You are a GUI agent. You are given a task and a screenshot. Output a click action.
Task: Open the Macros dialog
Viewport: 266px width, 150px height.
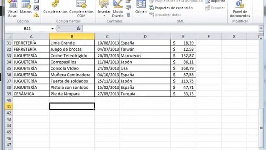(x=26, y=7)
